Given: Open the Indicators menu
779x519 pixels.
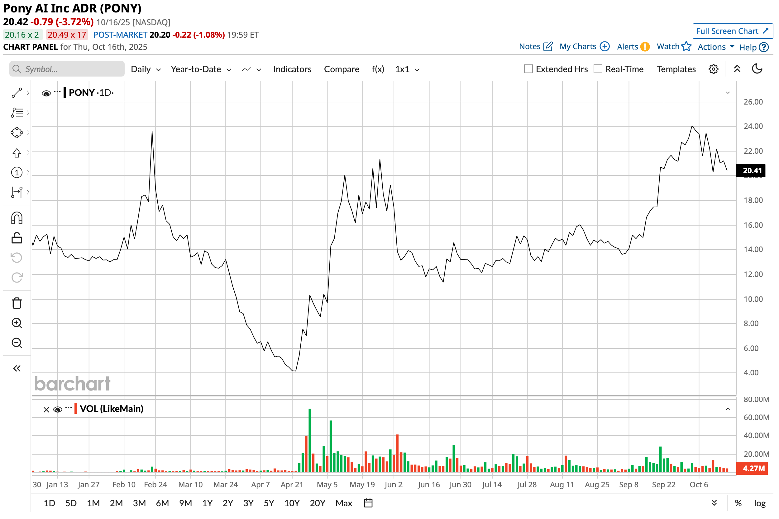Looking at the screenshot, I should point(292,69).
